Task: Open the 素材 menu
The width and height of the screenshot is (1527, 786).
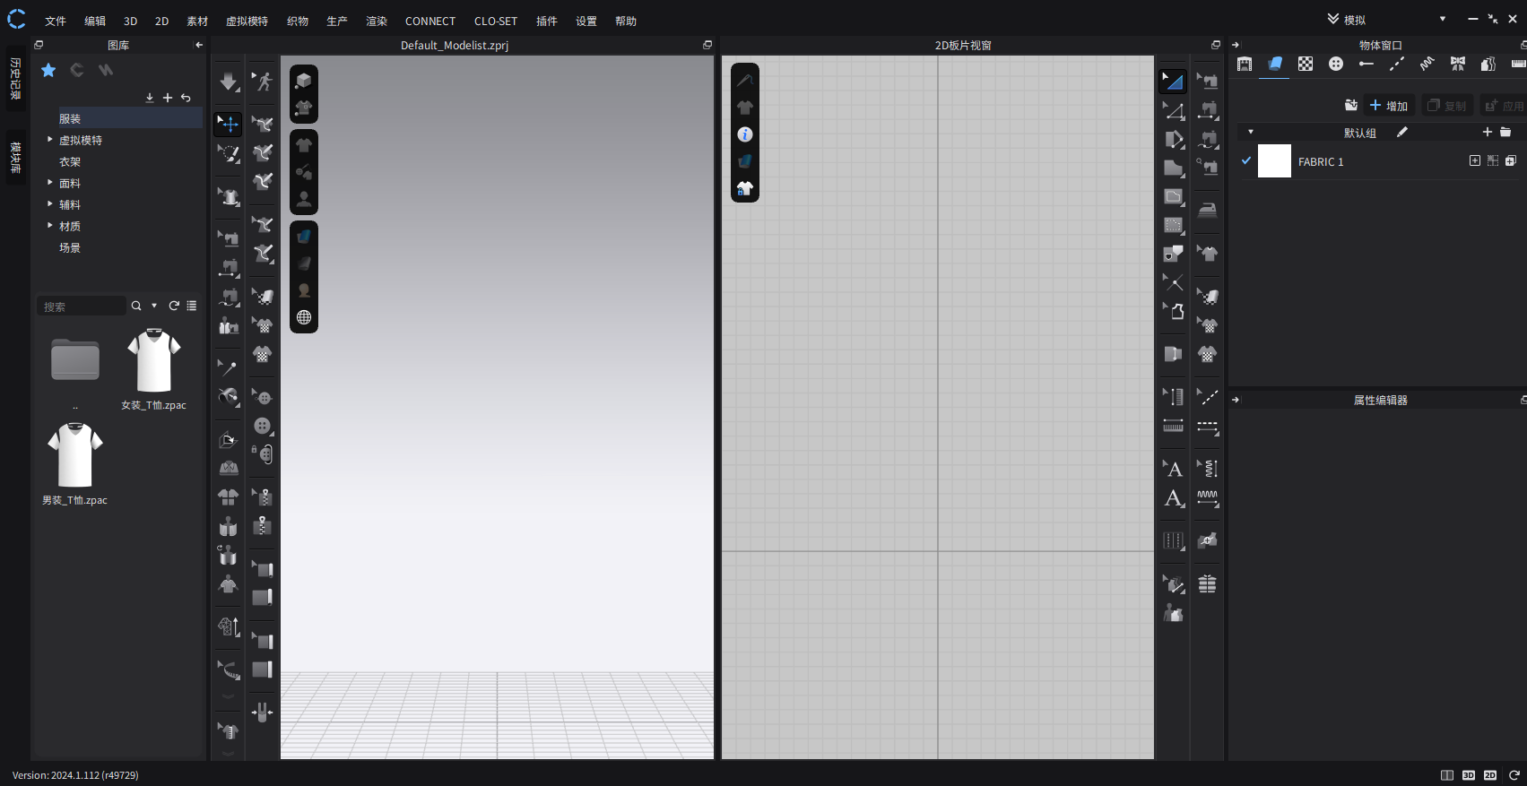Action: 197,21
